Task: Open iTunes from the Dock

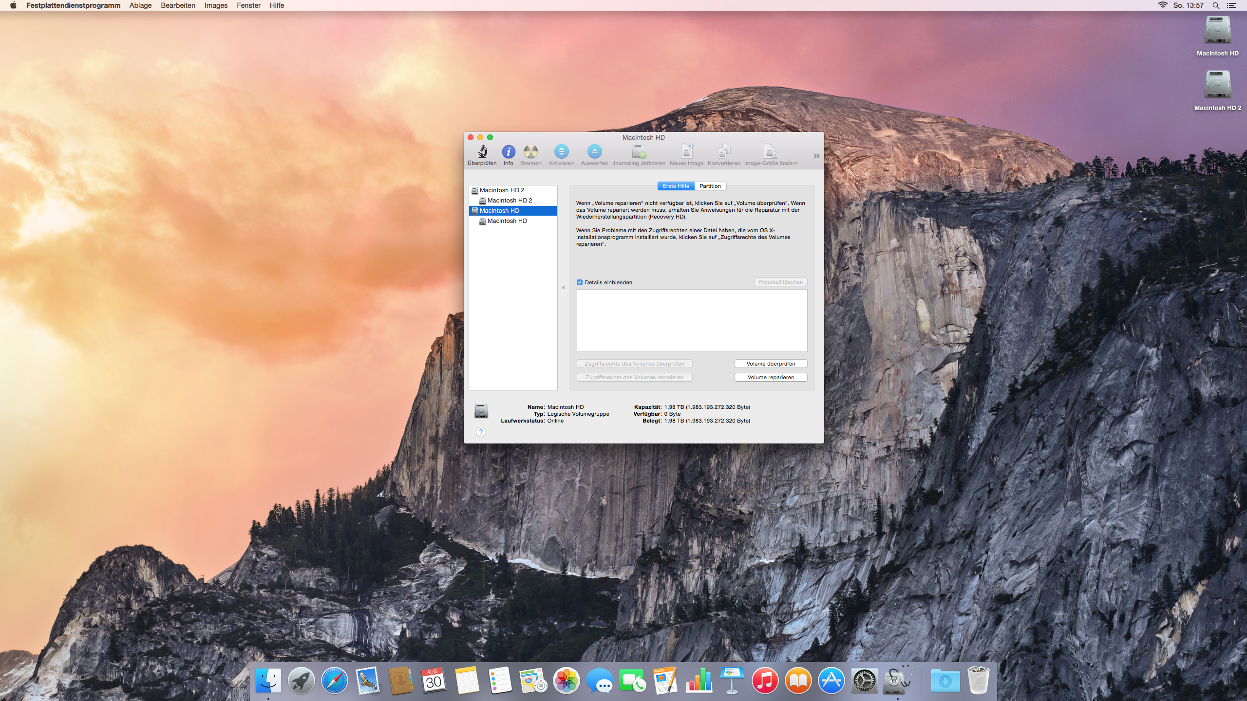Action: [x=765, y=680]
